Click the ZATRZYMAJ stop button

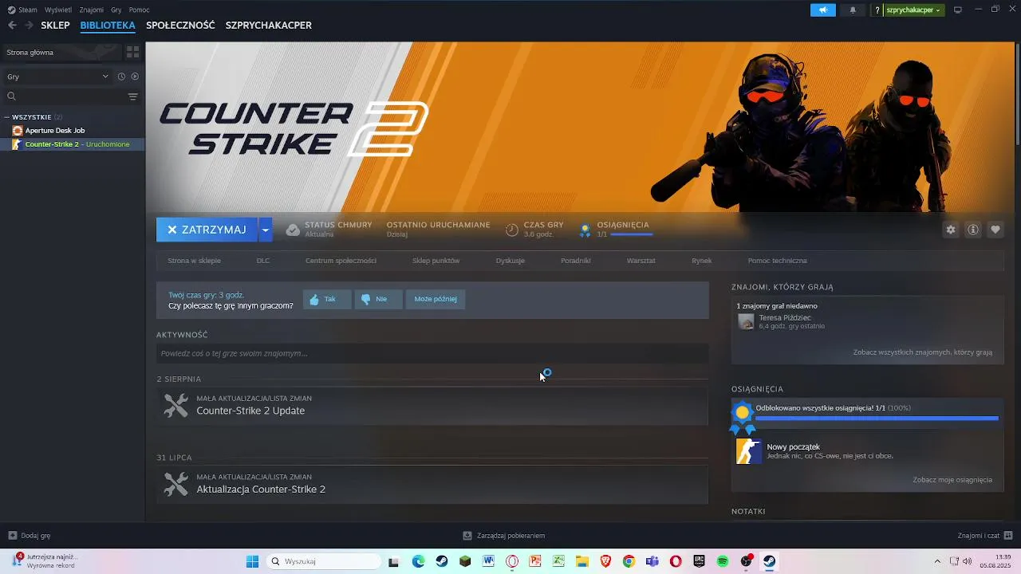(x=207, y=230)
